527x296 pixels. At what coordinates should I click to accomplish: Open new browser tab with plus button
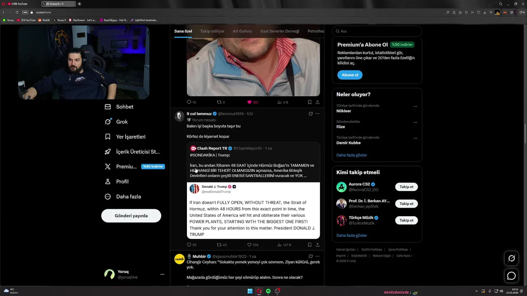[x=79, y=4]
